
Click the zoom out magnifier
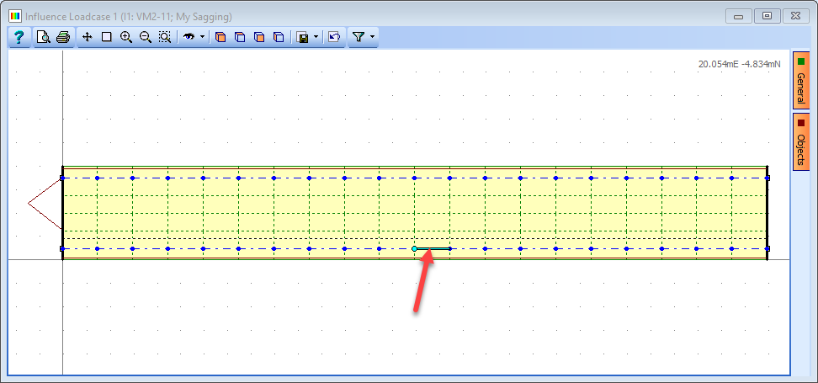pyautogui.click(x=146, y=38)
